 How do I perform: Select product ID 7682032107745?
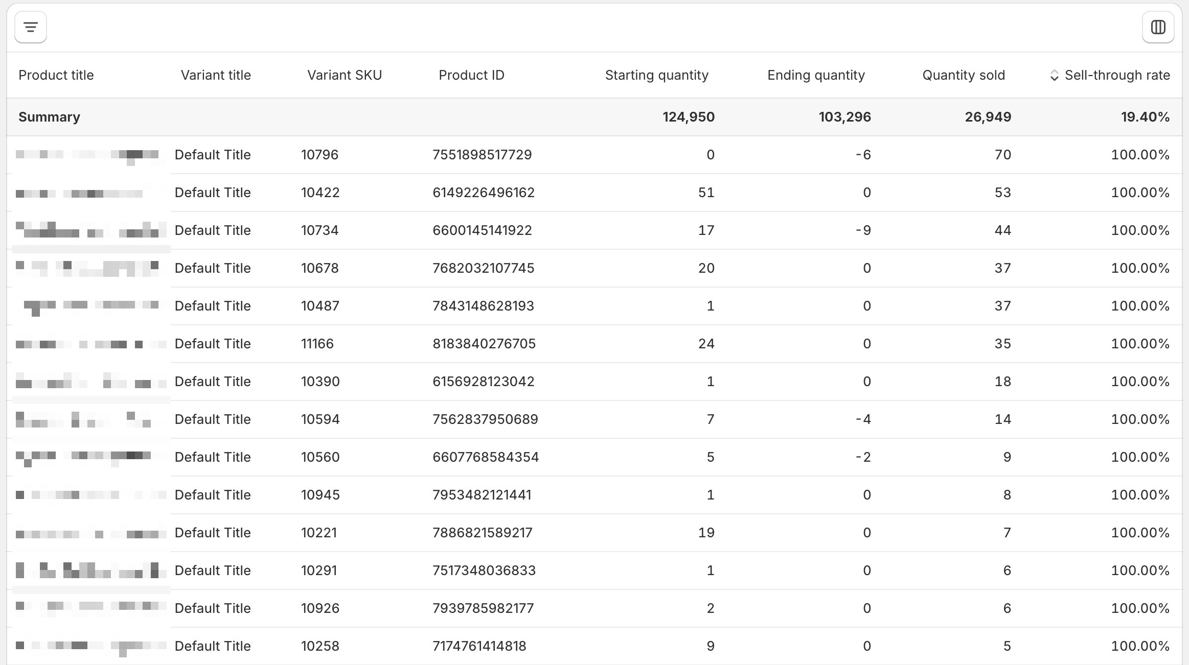point(483,268)
